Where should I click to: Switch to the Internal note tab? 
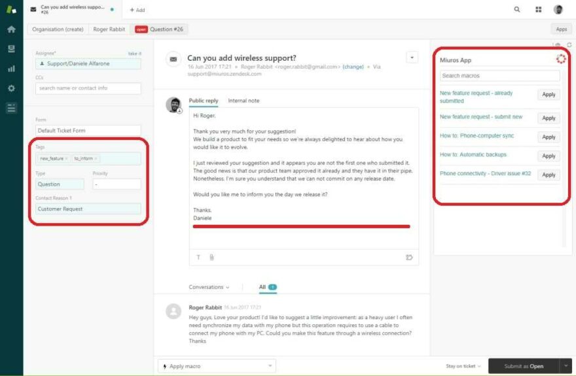[x=243, y=101]
